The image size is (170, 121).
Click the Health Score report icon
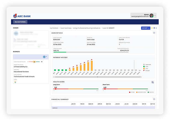click(x=153, y=82)
